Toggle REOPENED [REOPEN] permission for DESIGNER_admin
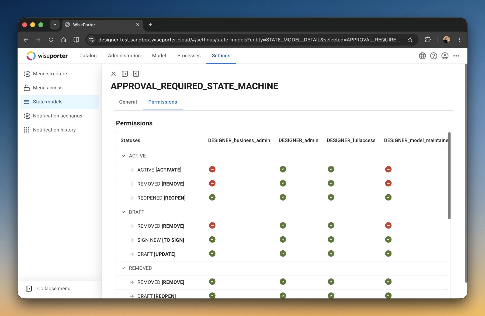485x316 pixels. pos(283,197)
